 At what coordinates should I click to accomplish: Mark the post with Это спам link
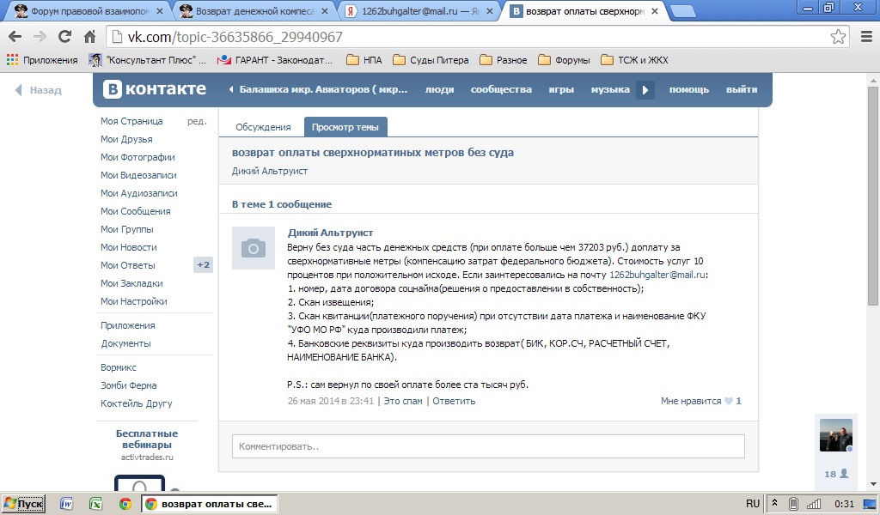403,401
